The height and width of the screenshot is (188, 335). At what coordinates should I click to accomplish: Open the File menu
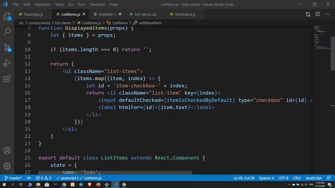[x=16, y=4]
